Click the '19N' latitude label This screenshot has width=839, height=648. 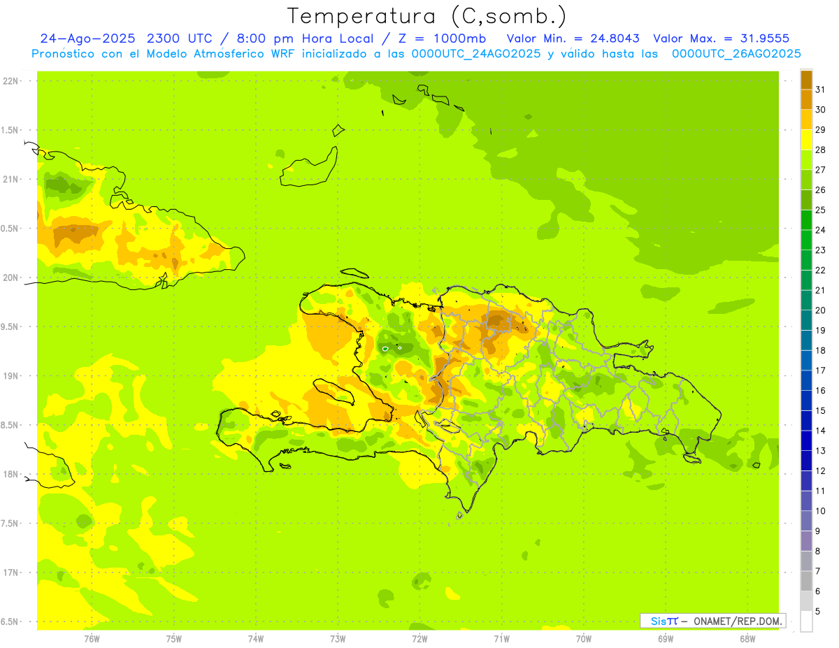11,376
